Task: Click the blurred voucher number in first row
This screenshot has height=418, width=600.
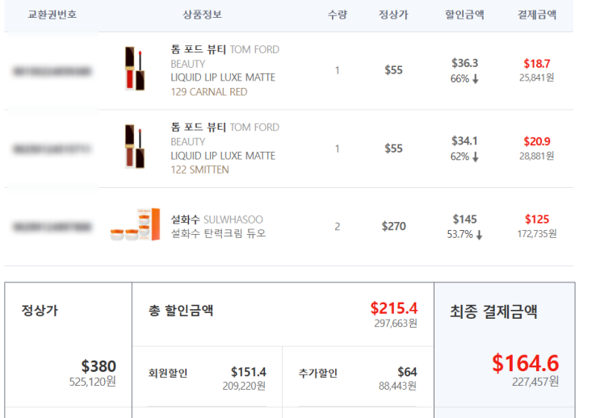Action: [x=52, y=71]
